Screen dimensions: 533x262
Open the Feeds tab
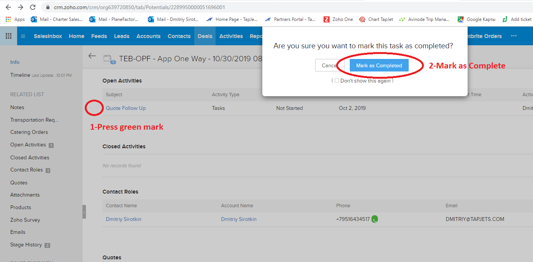pyautogui.click(x=99, y=36)
